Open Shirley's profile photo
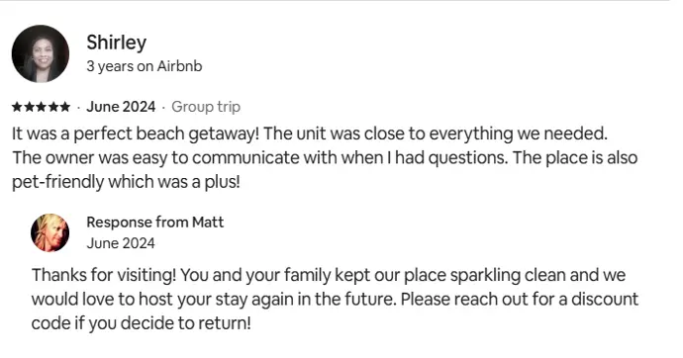This screenshot has width=683, height=358. tap(40, 54)
